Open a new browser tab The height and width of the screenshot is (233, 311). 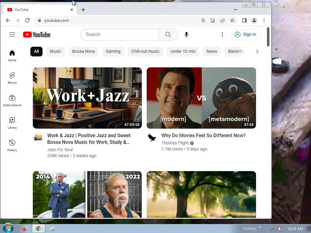(83, 10)
